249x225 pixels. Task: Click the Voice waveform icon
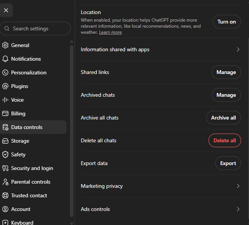click(x=5, y=100)
